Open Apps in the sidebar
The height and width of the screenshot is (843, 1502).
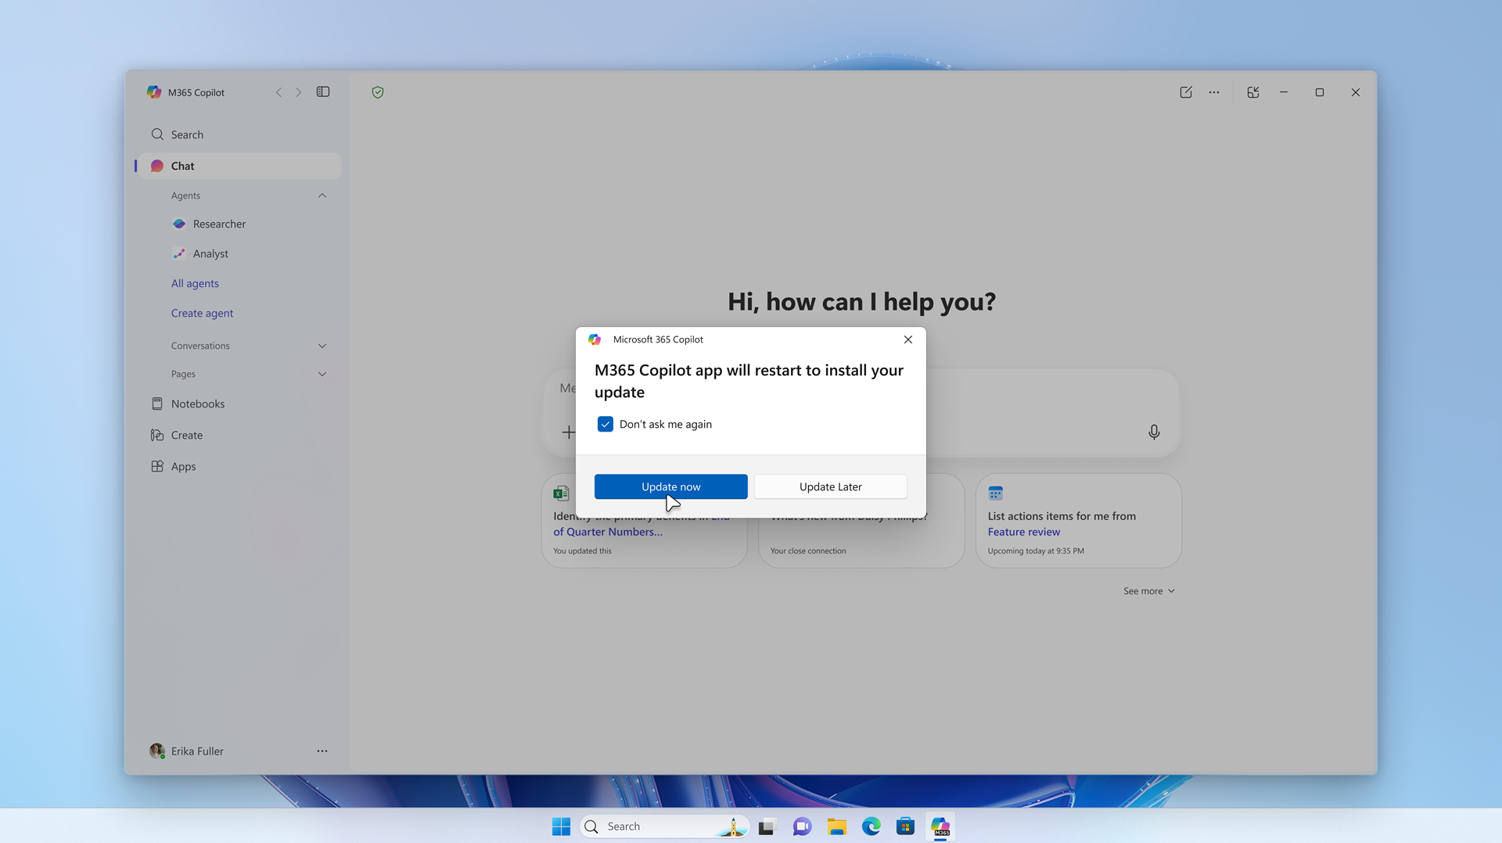240,466
